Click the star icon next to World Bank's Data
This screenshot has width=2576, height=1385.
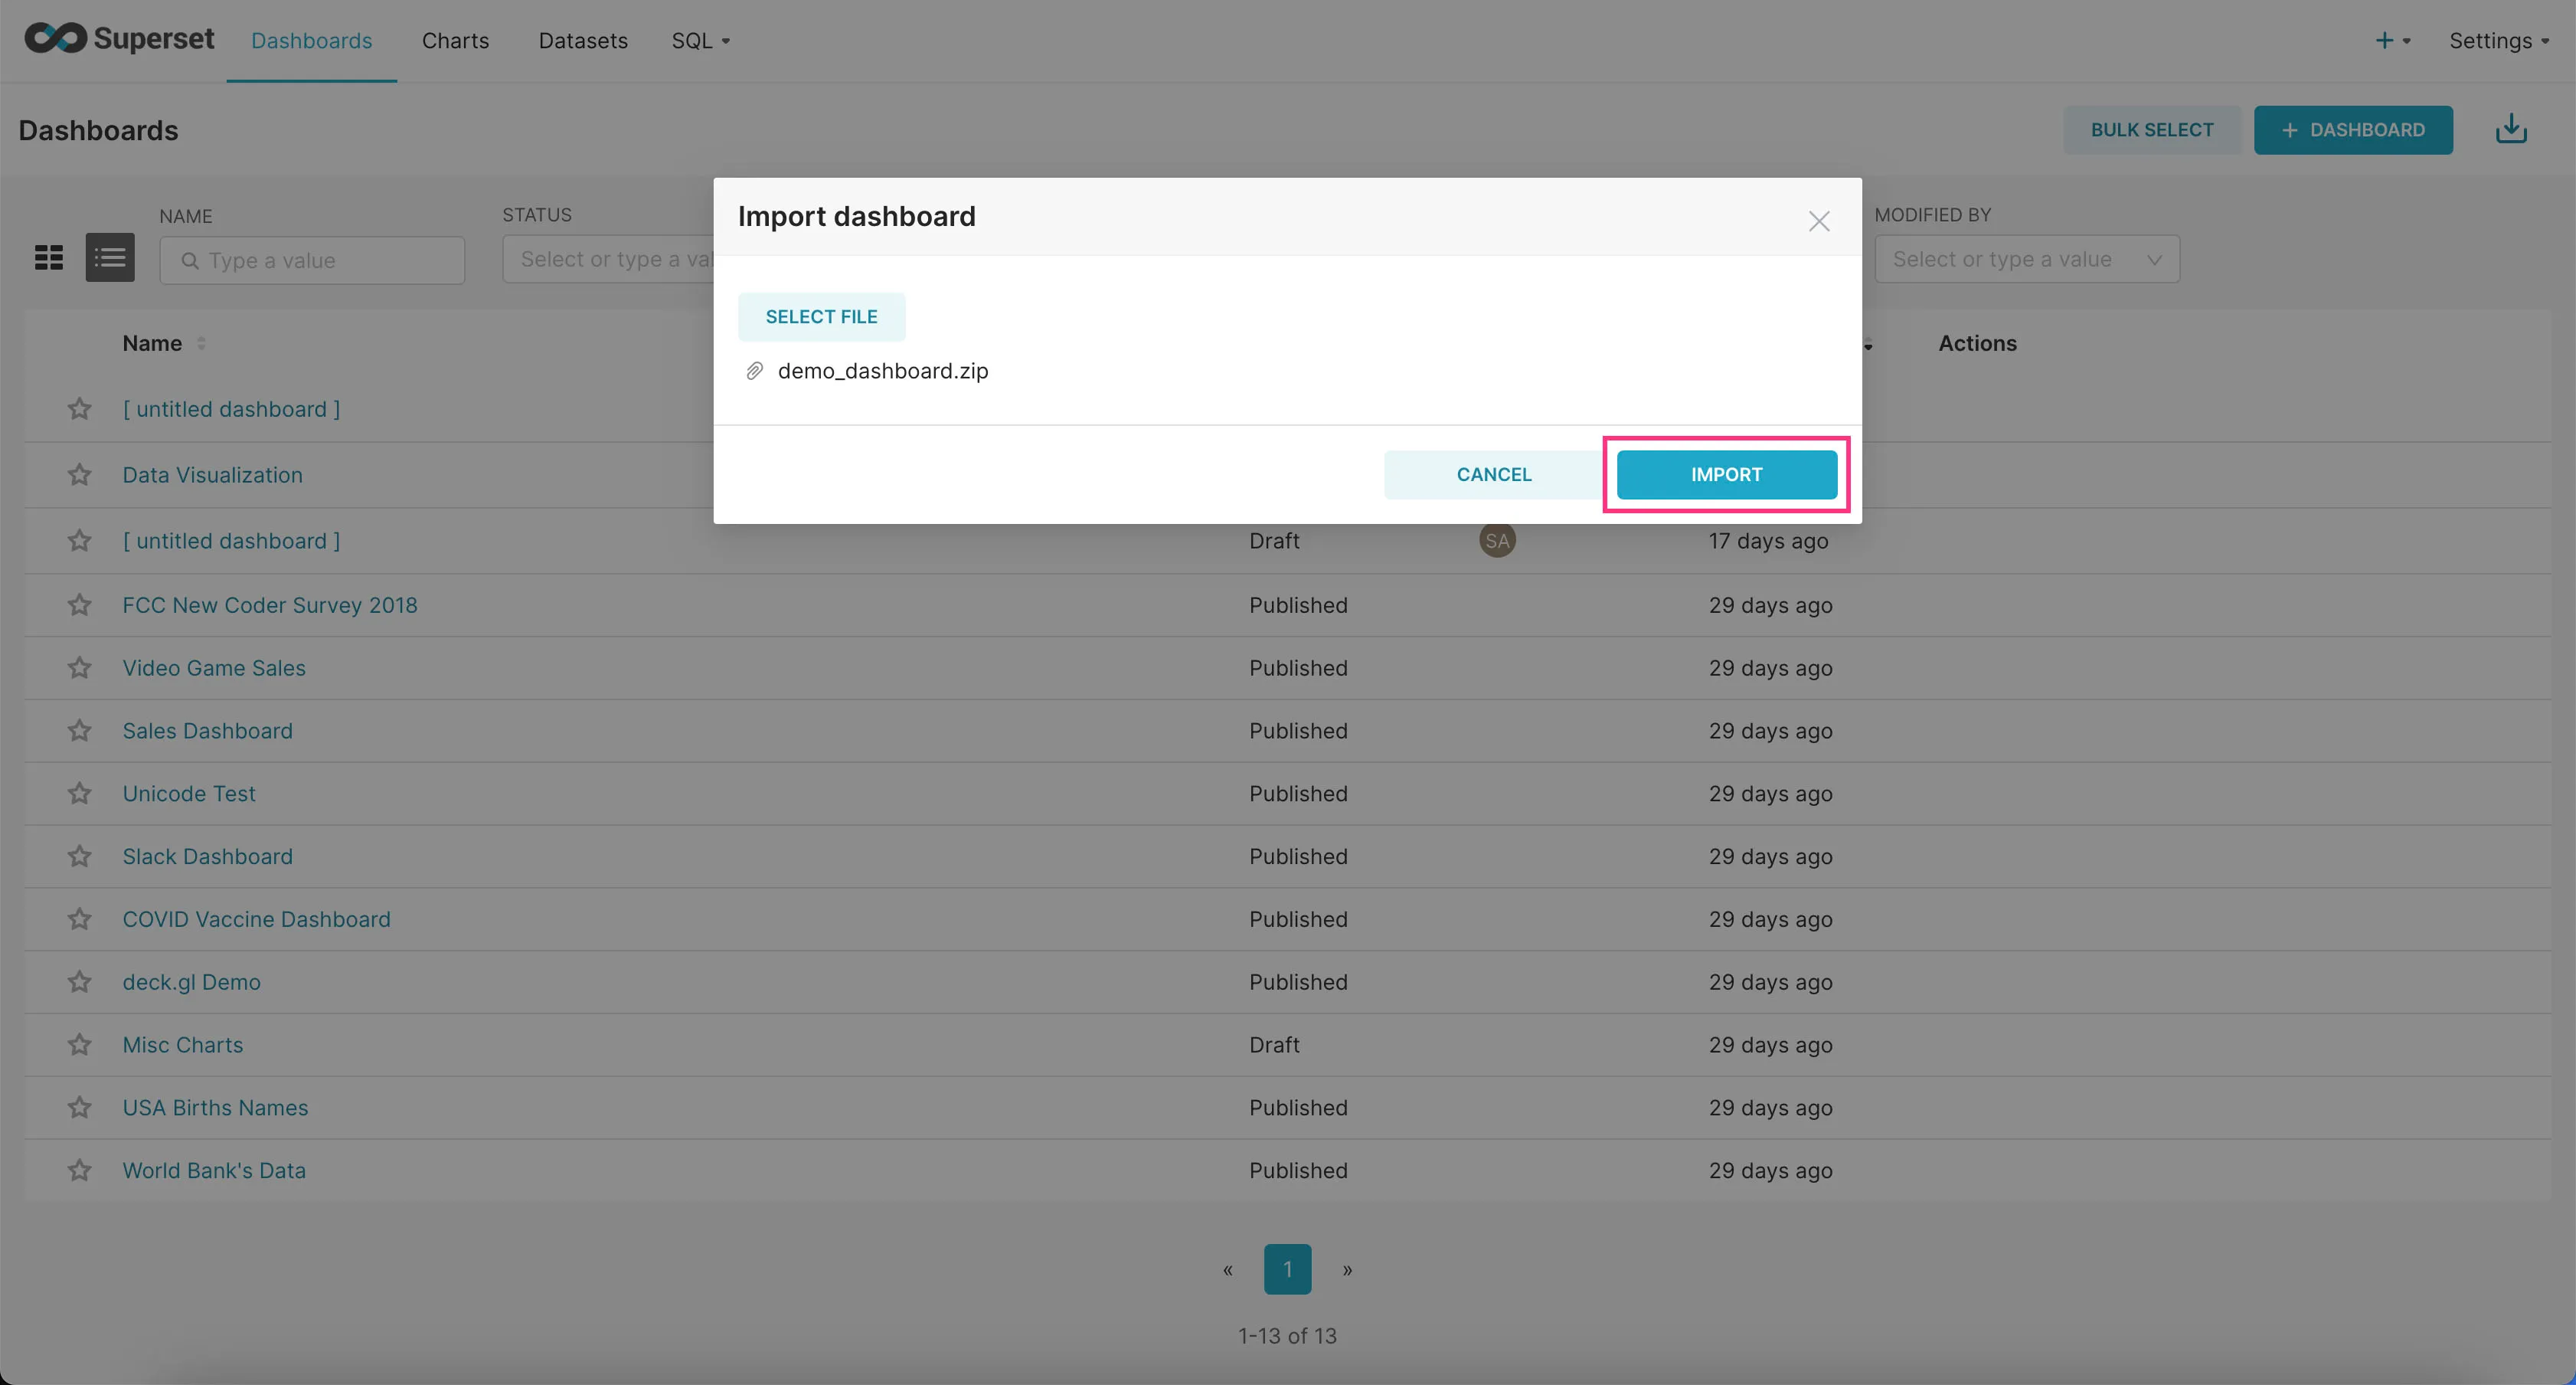point(77,1168)
